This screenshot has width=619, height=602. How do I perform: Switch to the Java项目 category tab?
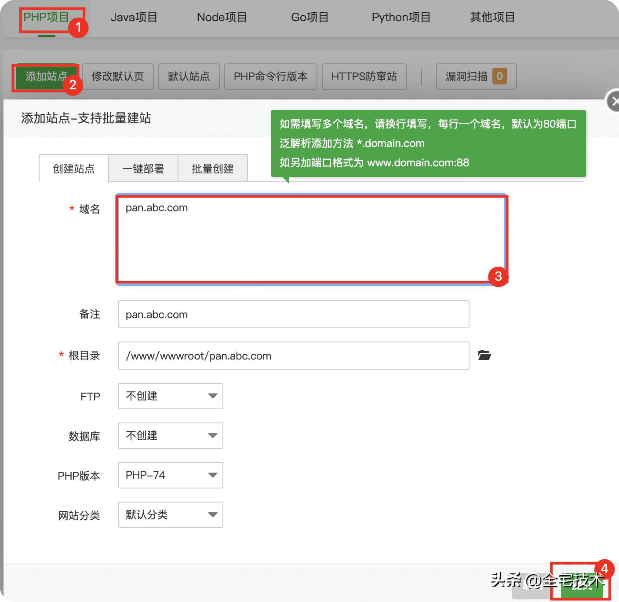pos(134,17)
